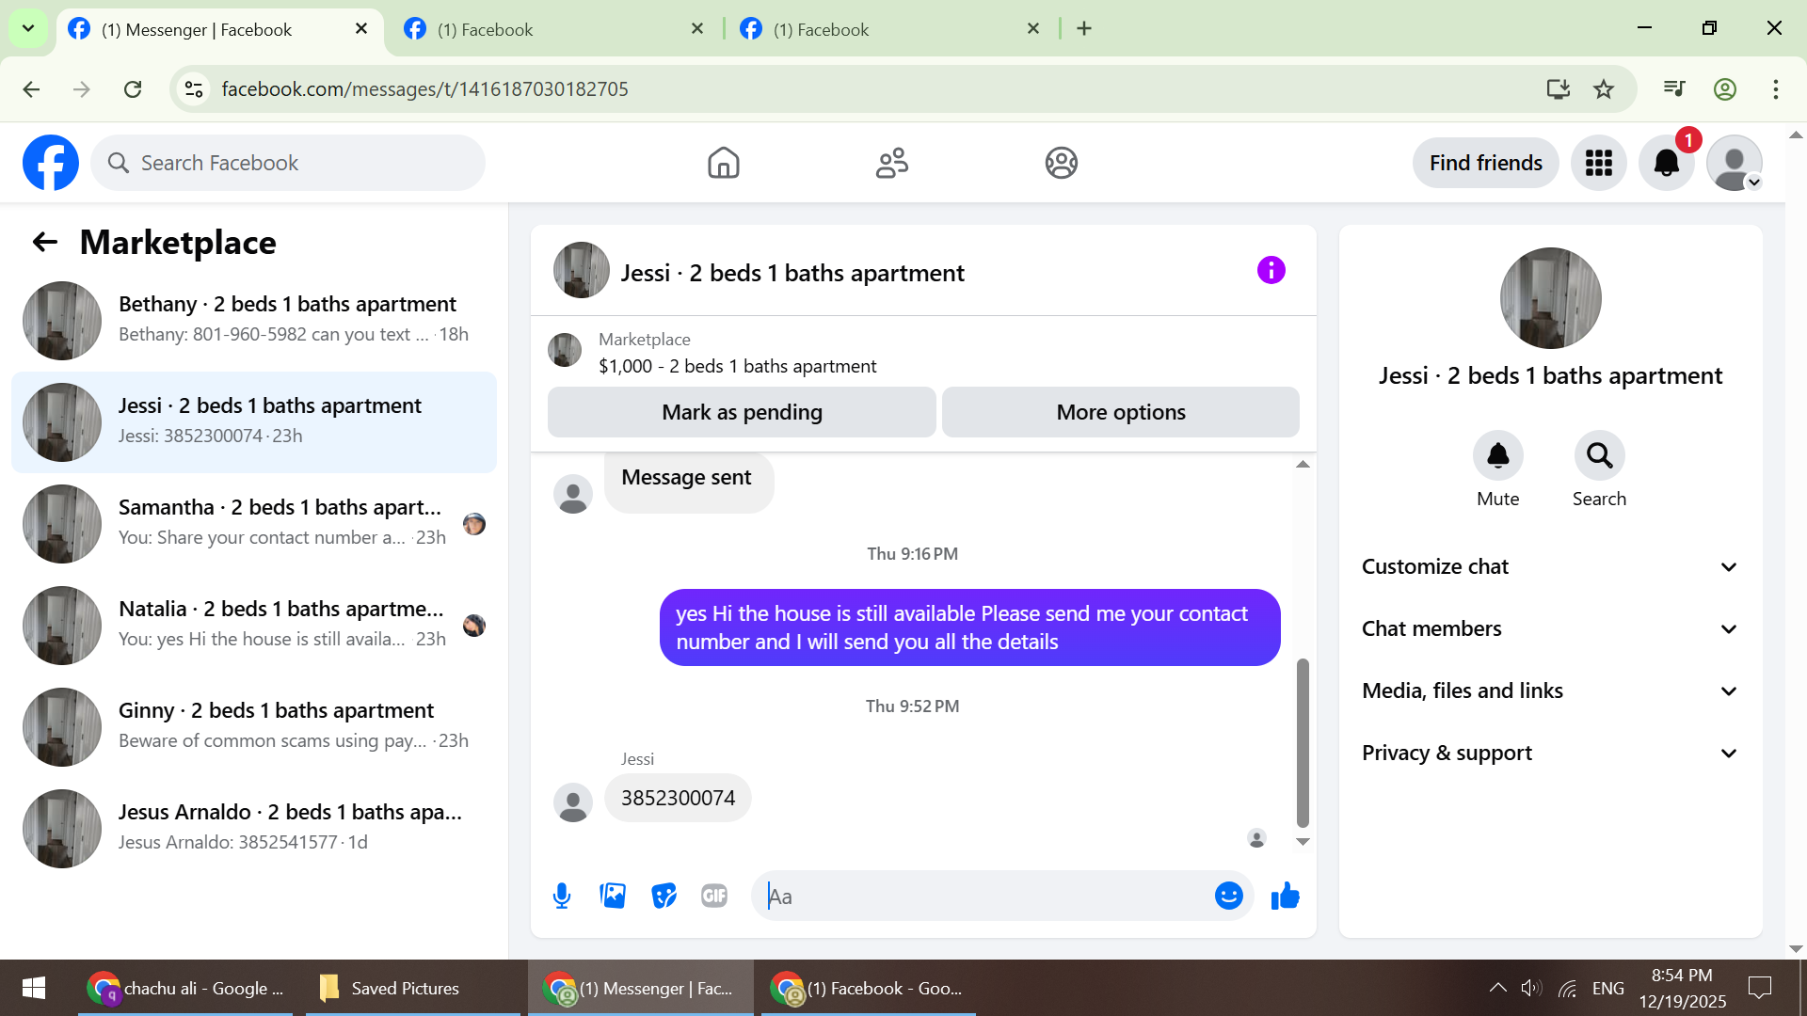This screenshot has width=1807, height=1016.
Task: Click the chat message scrollbar
Action: click(1303, 741)
